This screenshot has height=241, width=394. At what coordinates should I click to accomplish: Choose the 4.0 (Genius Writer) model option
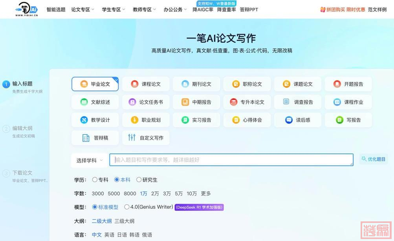click(x=127, y=207)
